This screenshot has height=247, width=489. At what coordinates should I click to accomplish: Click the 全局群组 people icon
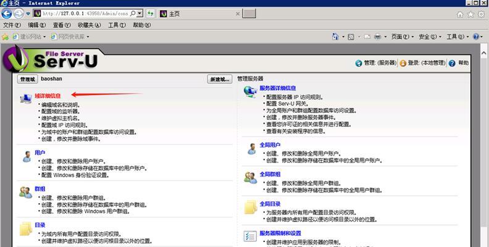point(251,178)
